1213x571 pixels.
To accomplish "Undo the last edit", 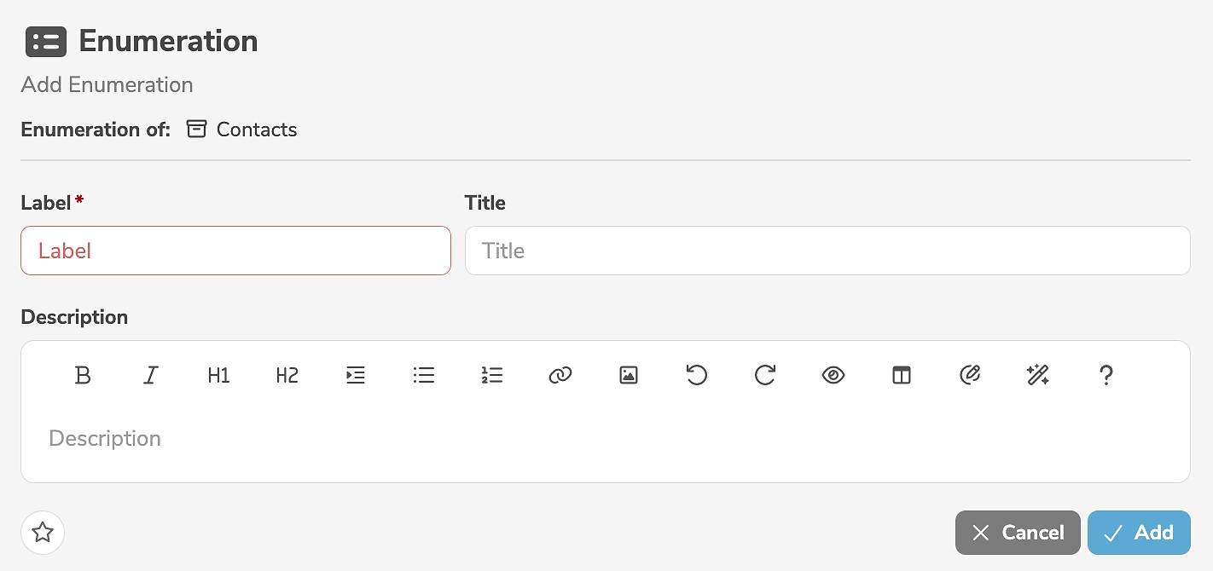I will 697,375.
